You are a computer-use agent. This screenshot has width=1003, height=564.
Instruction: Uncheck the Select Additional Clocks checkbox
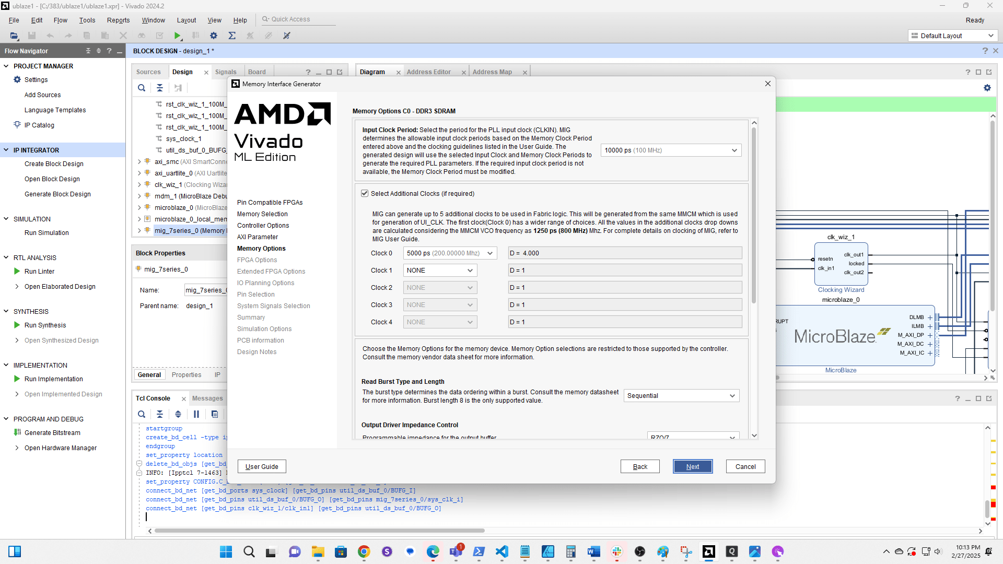point(365,193)
